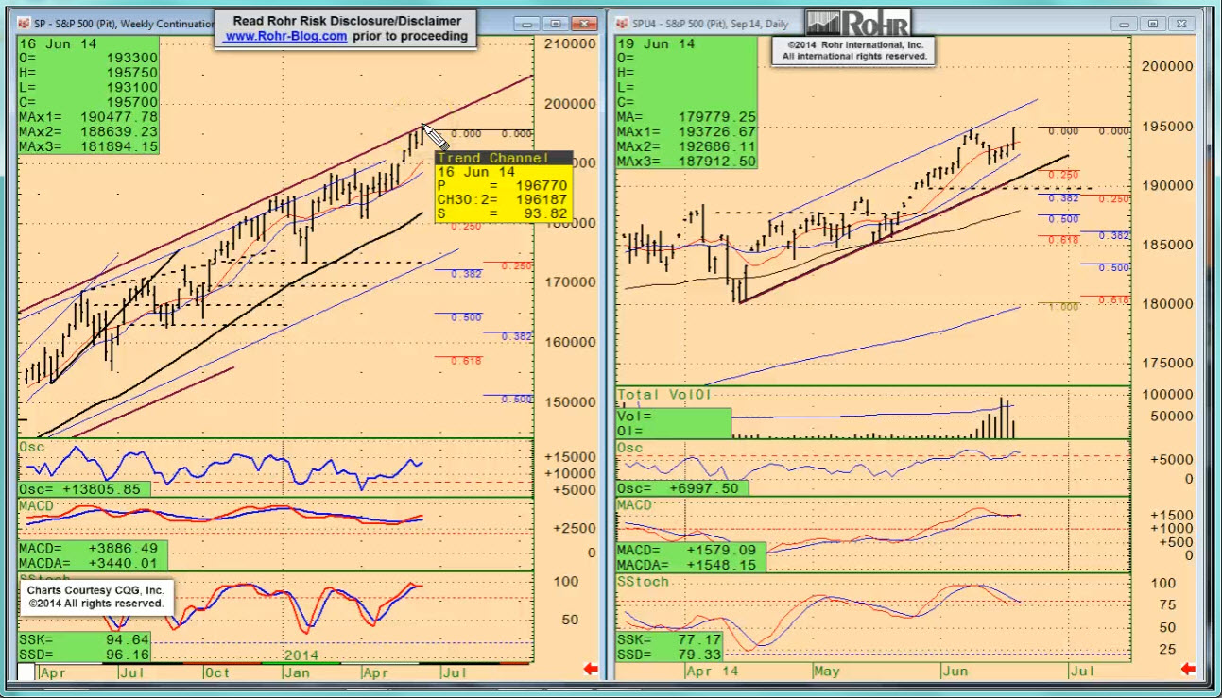Click the 2014 marker on weekly time axis
Viewport: 1222px width, 698px height.
301,655
